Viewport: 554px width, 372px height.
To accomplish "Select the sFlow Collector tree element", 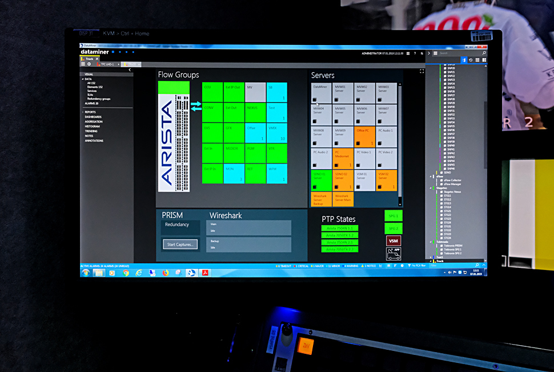I will coord(452,181).
